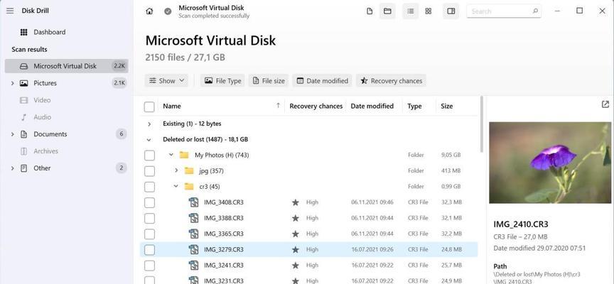Image resolution: width=614 pixels, height=284 pixels.
Task: Open the Recovery chances filter
Action: point(391,80)
